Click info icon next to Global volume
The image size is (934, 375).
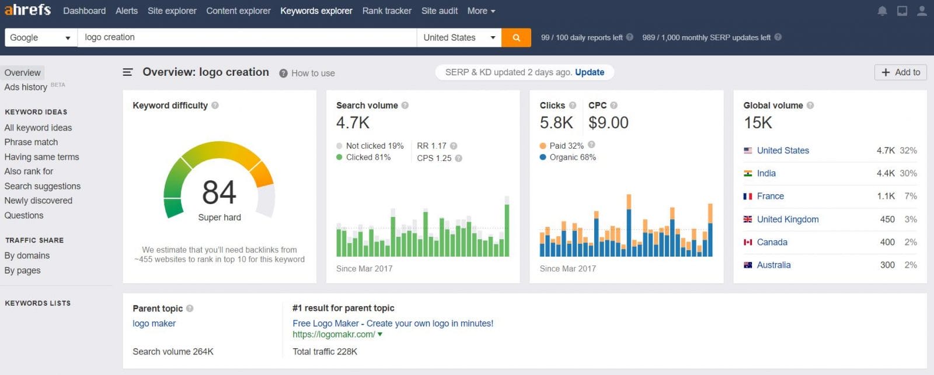click(x=810, y=106)
